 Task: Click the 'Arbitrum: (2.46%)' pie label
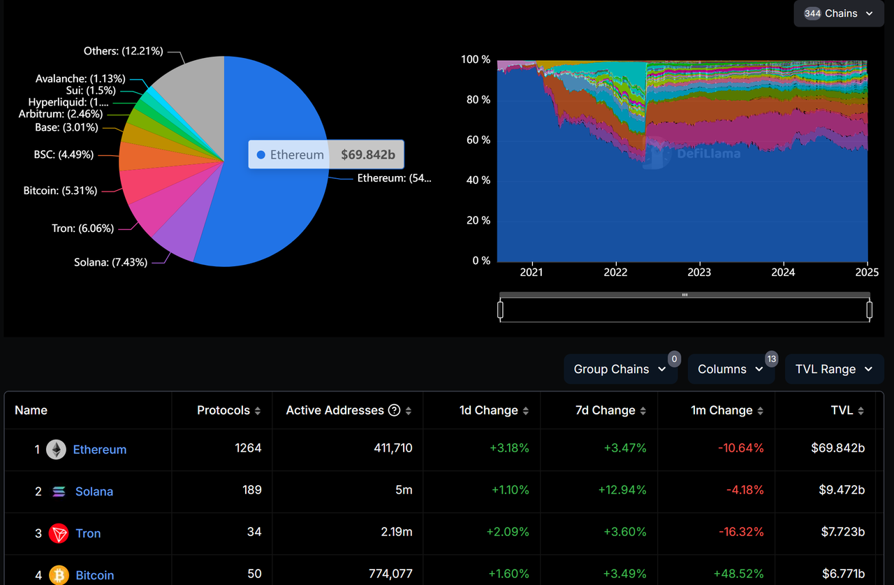click(x=61, y=114)
